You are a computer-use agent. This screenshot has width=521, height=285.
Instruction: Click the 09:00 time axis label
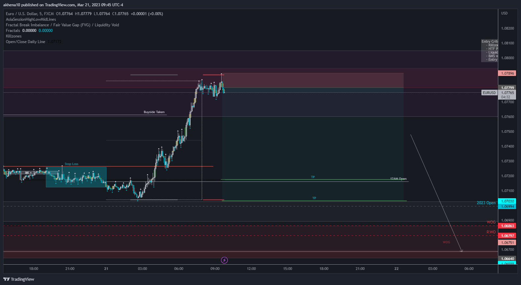215,269
